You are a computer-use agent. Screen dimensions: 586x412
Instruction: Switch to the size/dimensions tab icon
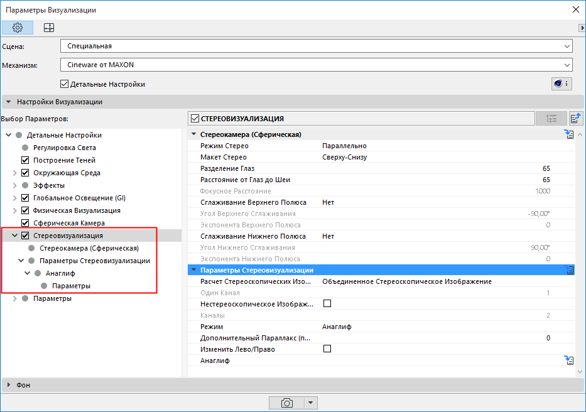click(49, 28)
